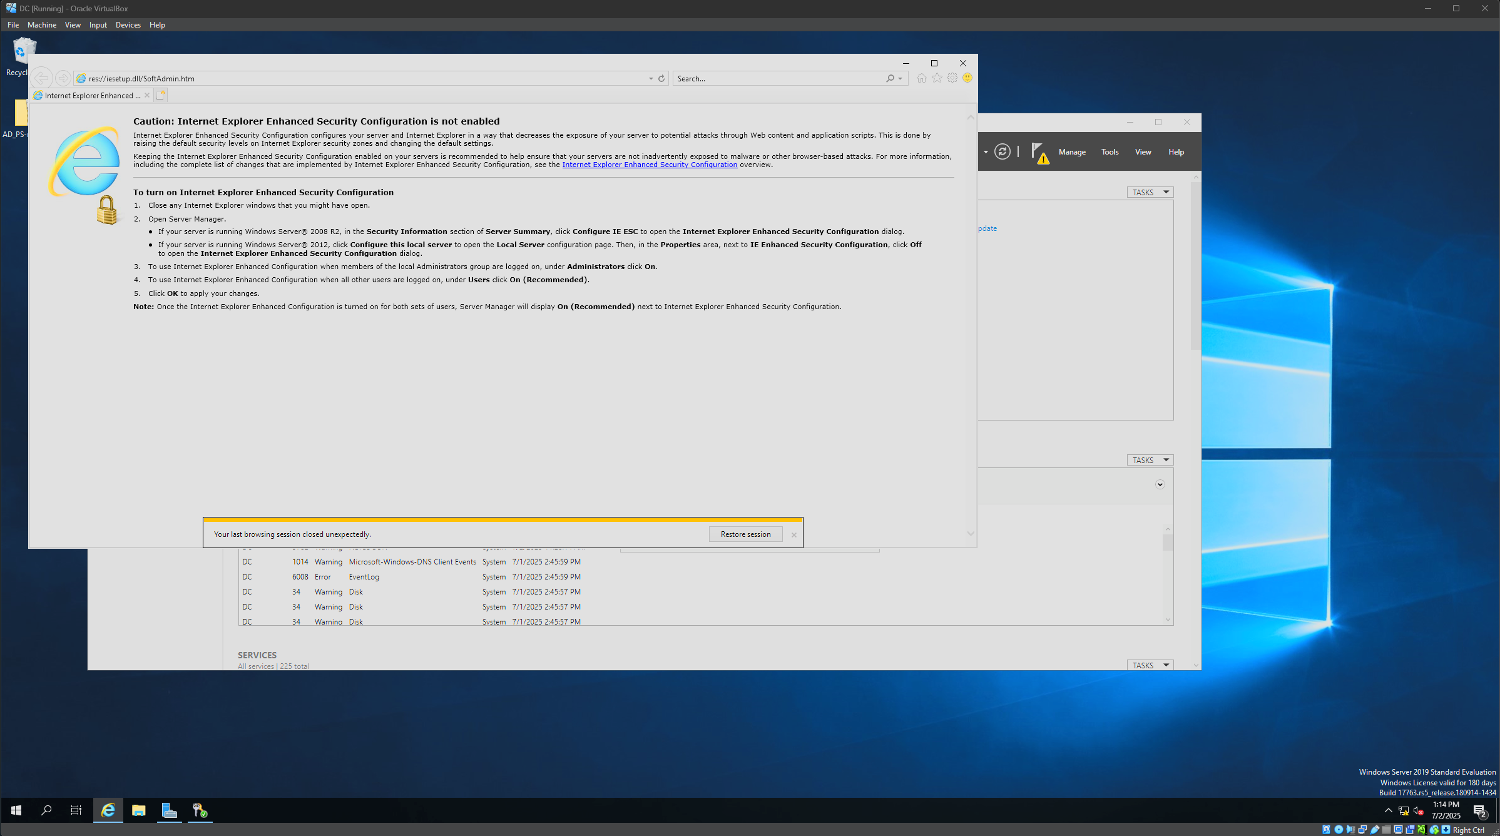Show hidden tray icons chevron
Viewport: 1500px width, 836px height.
(1388, 810)
